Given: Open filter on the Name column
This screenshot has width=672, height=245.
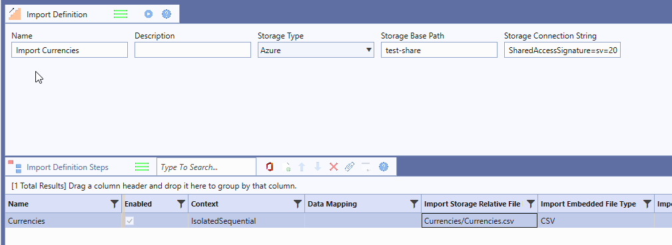Looking at the screenshot, I should (115, 204).
